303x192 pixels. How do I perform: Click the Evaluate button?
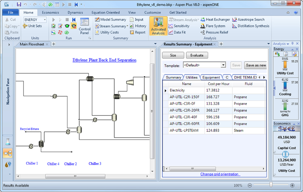pos(197,55)
